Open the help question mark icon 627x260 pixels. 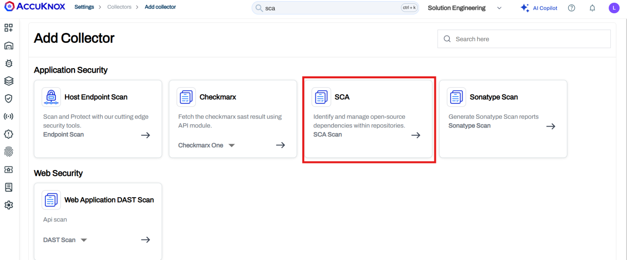tap(571, 8)
